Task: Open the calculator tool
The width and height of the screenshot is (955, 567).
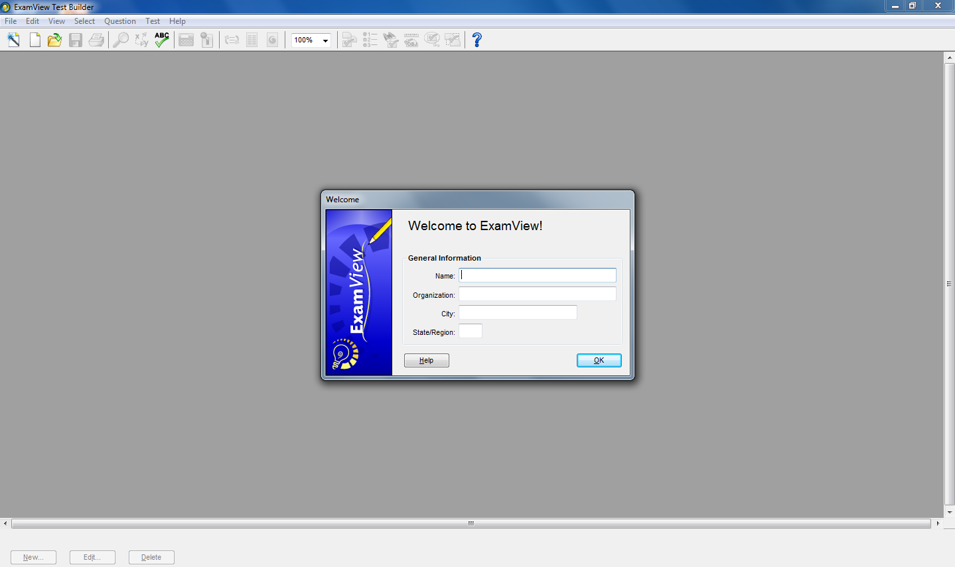Action: point(186,40)
